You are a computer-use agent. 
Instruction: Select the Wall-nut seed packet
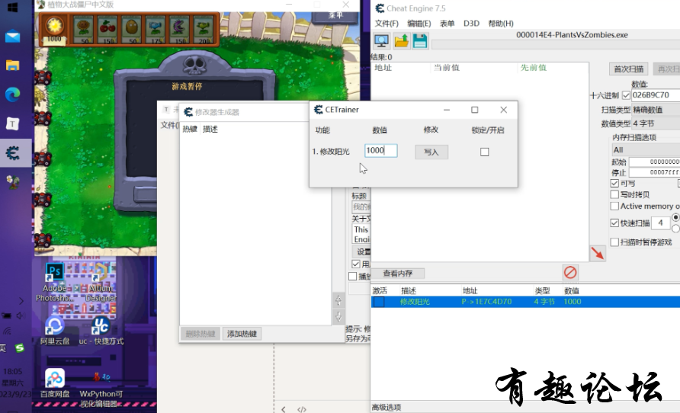click(131, 30)
